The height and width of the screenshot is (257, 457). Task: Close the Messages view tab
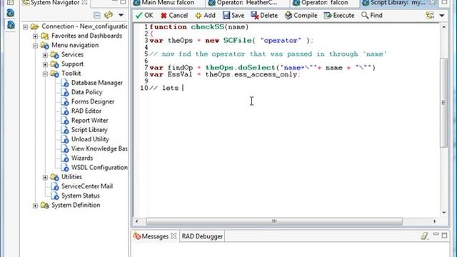[x=174, y=236]
